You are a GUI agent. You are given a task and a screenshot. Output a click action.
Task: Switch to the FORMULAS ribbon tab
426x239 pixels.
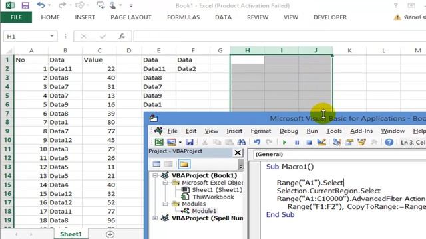coord(184,17)
